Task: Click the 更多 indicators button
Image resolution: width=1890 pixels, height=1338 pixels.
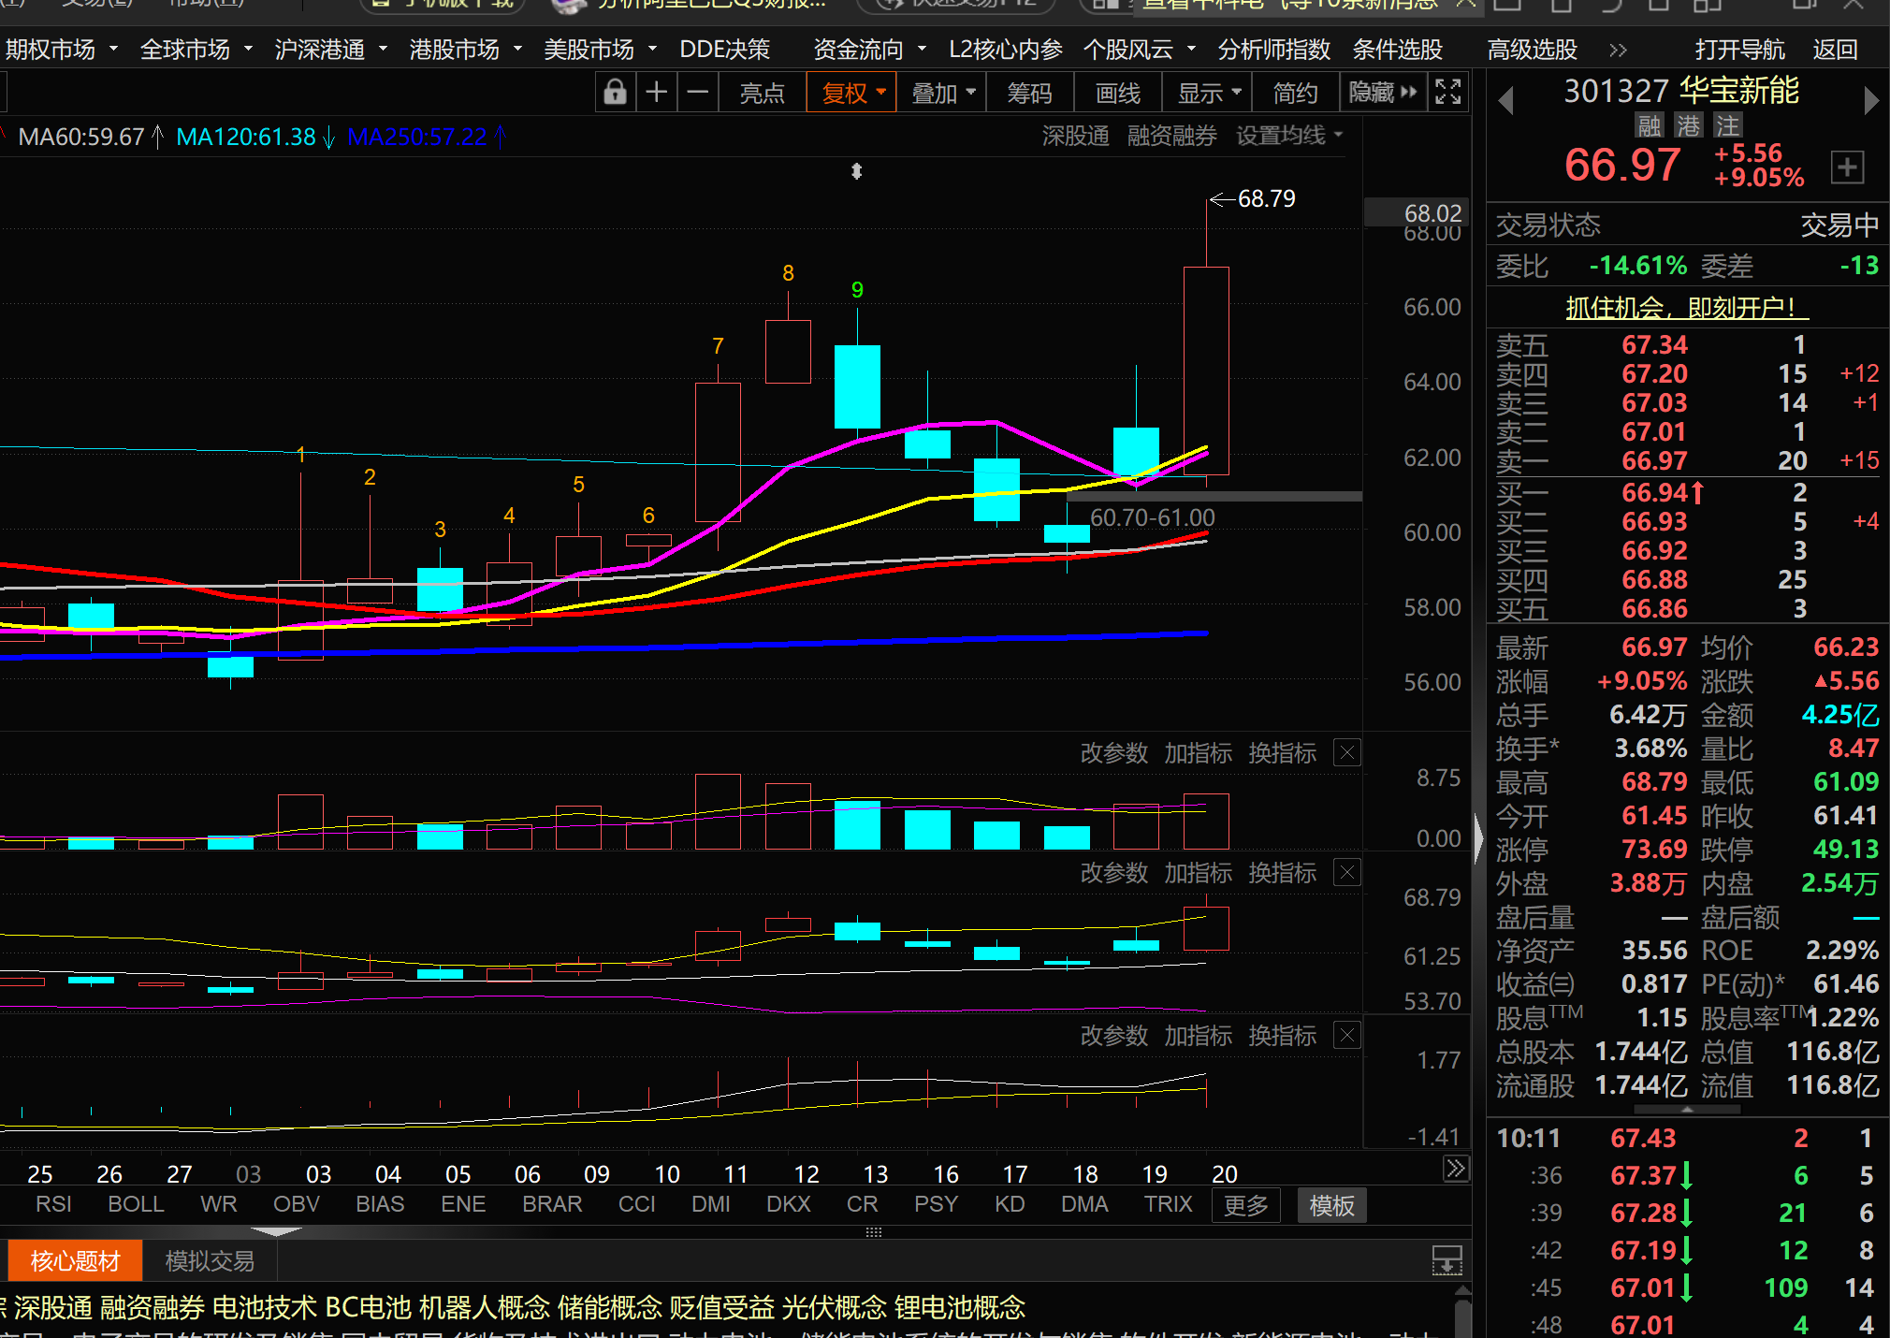Action: click(1245, 1205)
